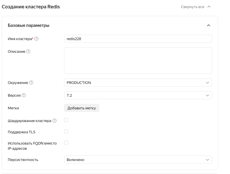Tick the Поддержка TLS checkbox
Viewport: 230px width, 174px height.
click(66, 131)
